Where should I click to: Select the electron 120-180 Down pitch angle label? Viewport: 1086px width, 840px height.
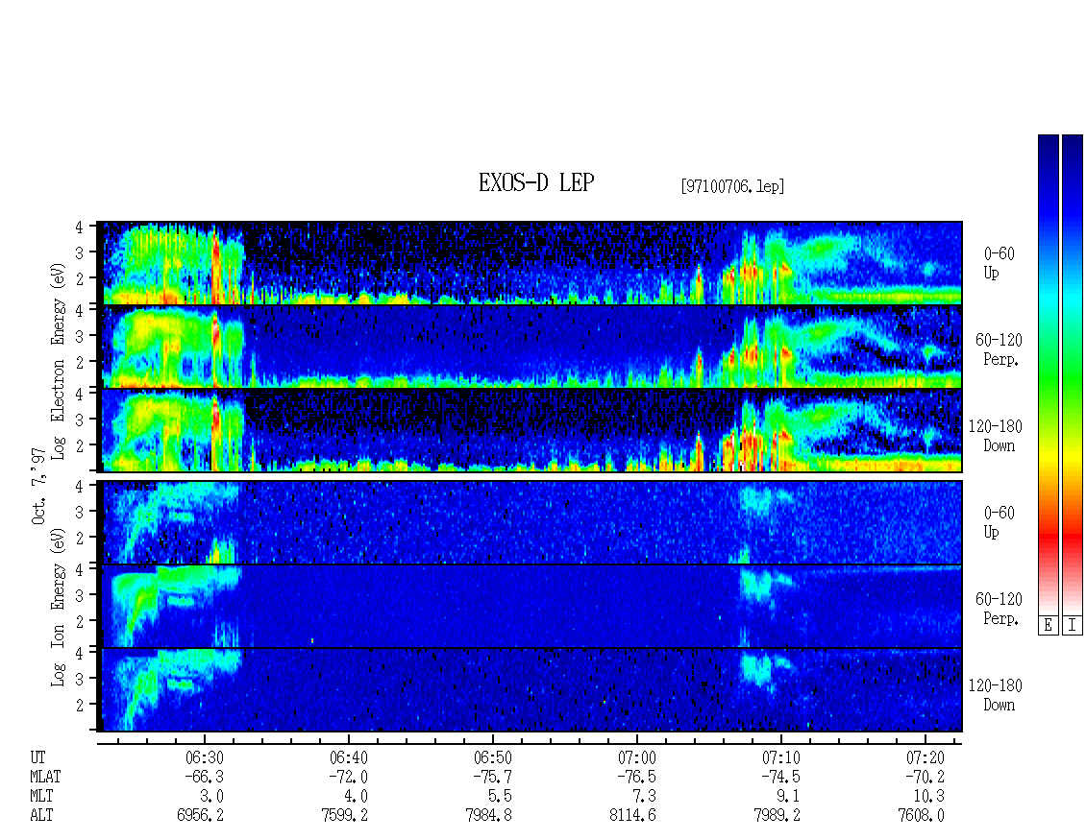tap(996, 436)
